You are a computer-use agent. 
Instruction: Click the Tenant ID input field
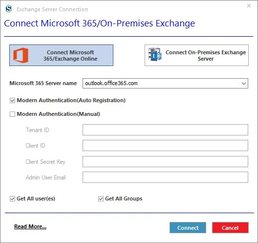(165, 130)
